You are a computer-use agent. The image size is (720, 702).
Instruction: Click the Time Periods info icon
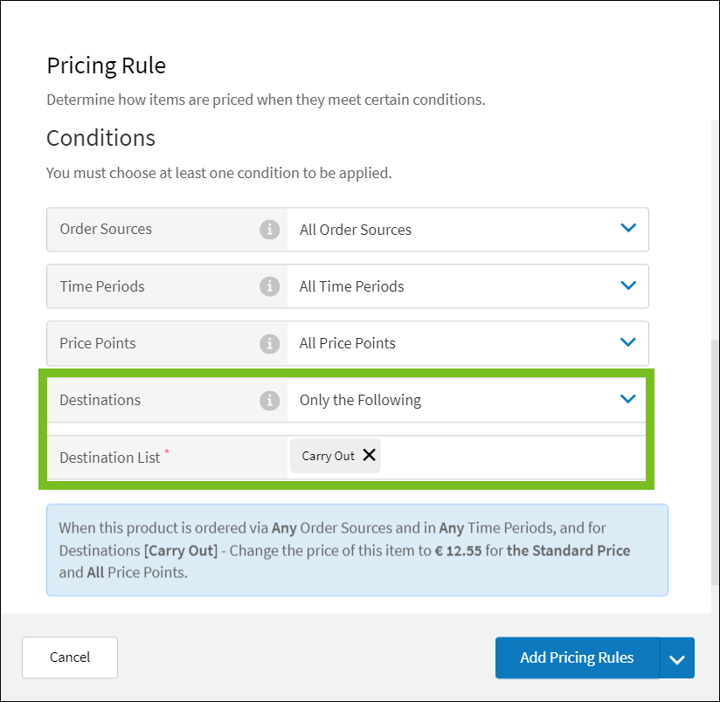(x=270, y=286)
